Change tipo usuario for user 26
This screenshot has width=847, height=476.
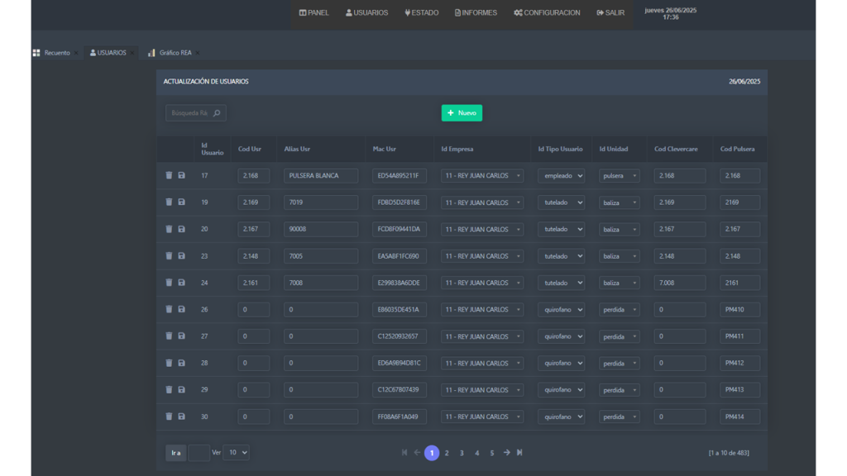tap(561, 309)
